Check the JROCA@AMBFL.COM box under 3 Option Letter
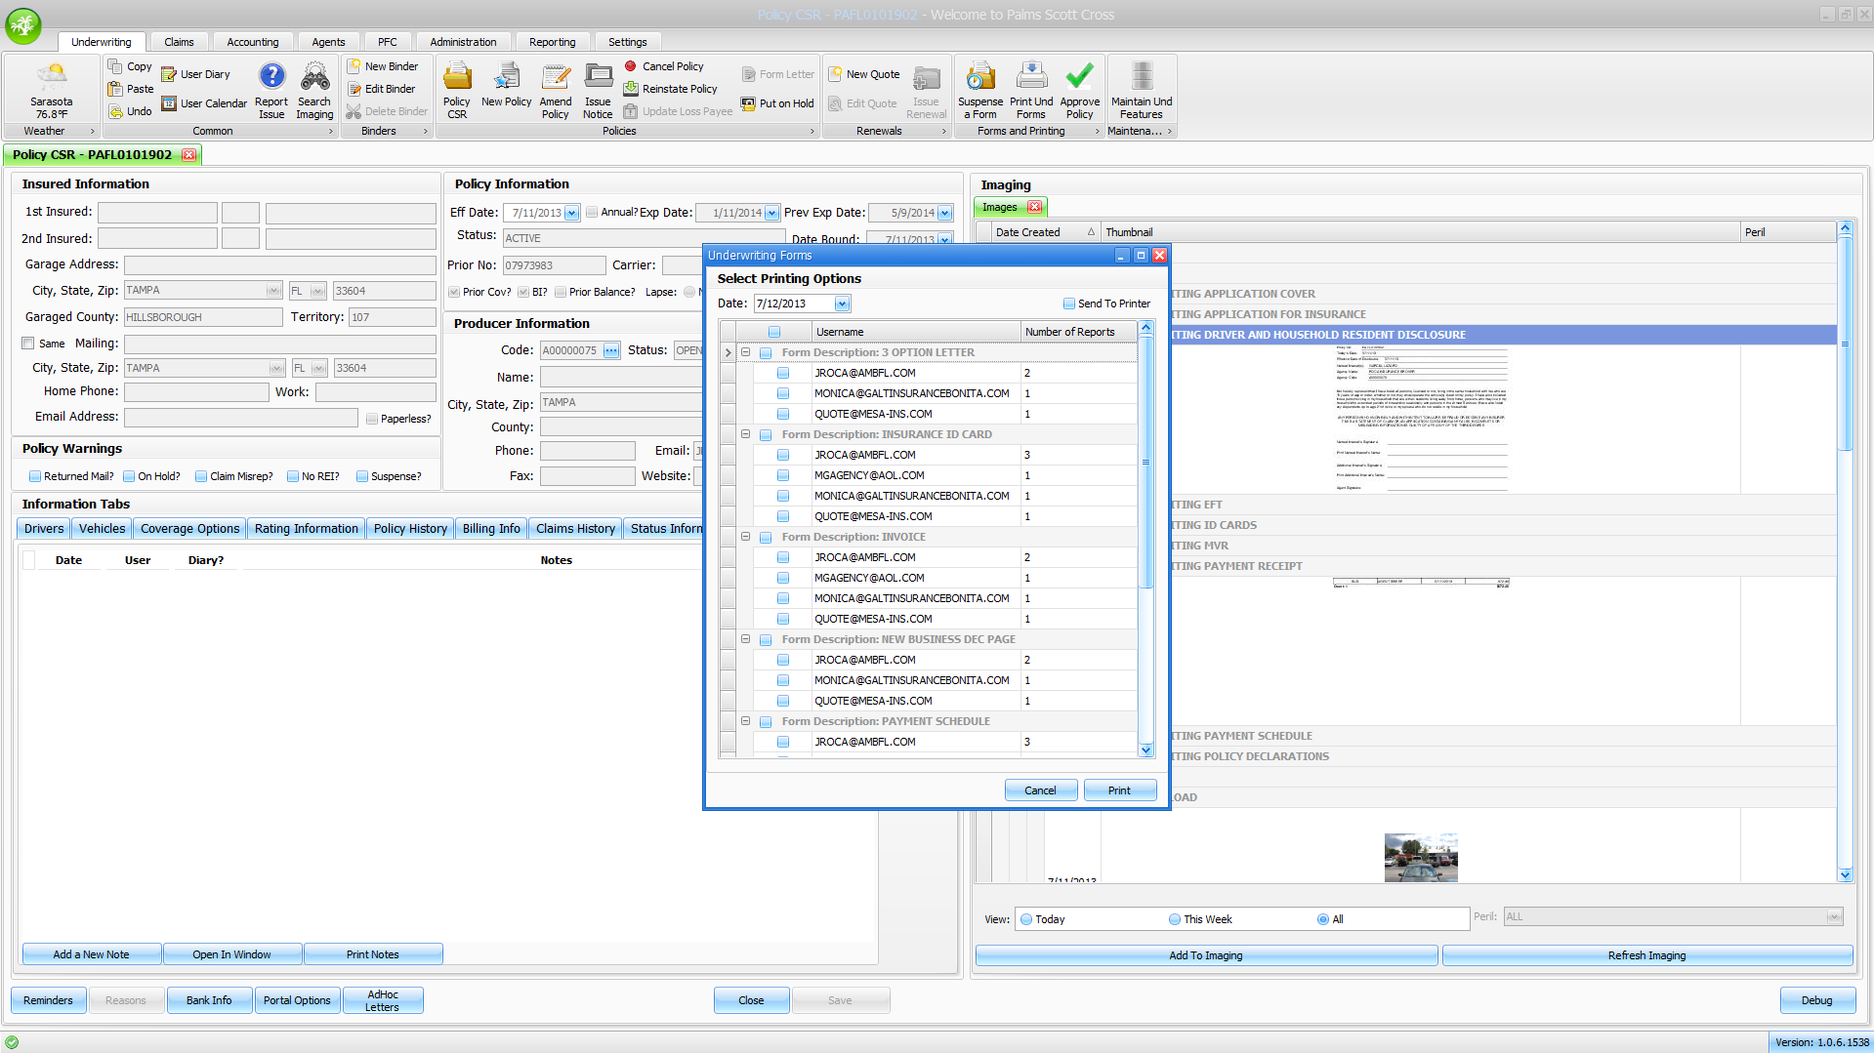 point(783,373)
